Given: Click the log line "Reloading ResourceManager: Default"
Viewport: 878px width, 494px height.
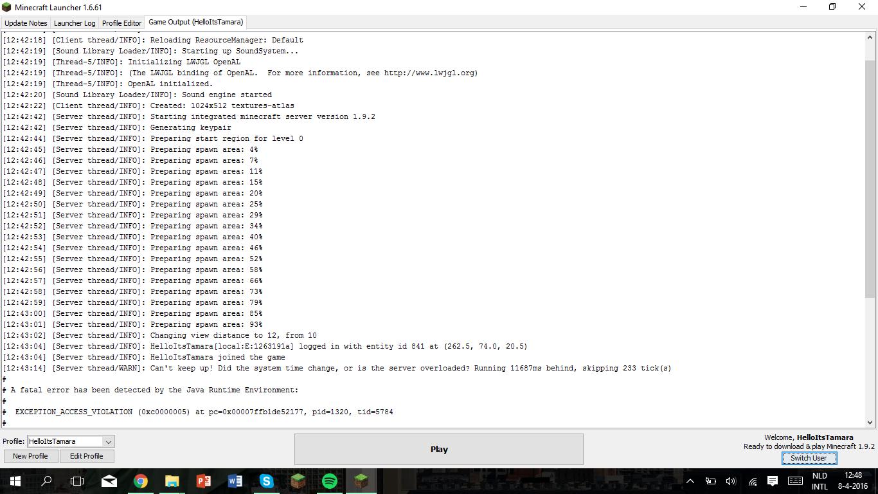Looking at the screenshot, I should pyautogui.click(x=153, y=40).
